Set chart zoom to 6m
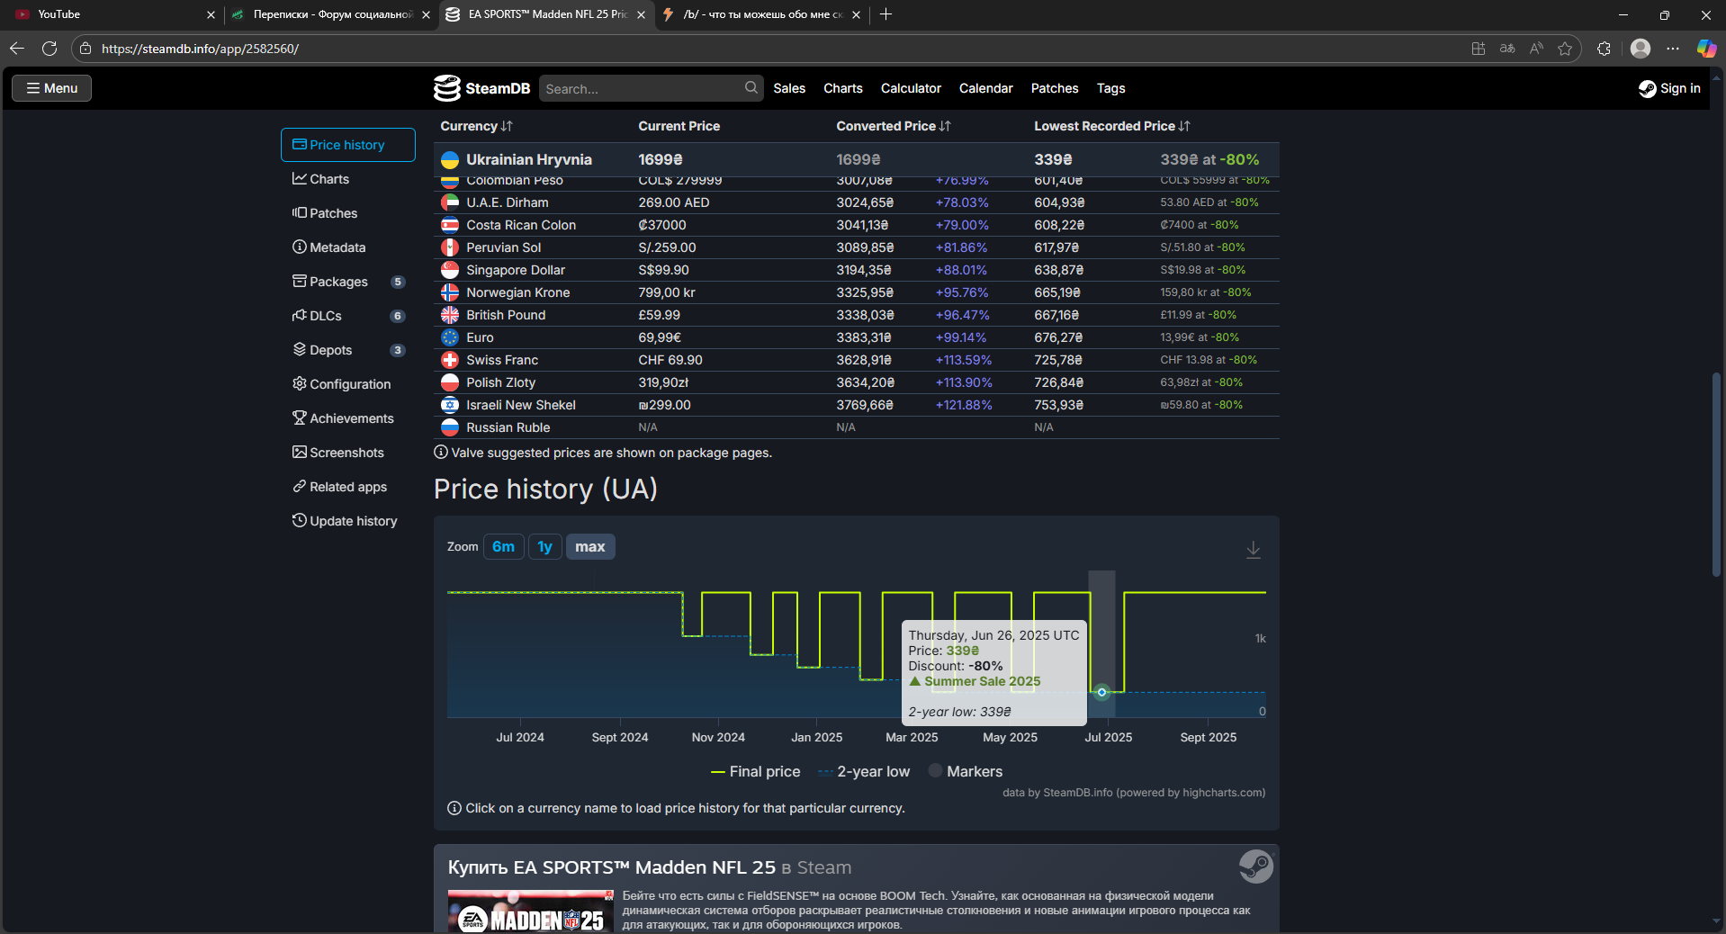The height and width of the screenshot is (934, 1726). [x=503, y=547]
